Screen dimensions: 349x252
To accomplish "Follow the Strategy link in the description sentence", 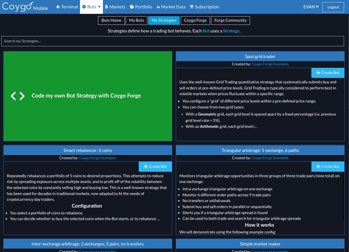I will coord(231,31).
